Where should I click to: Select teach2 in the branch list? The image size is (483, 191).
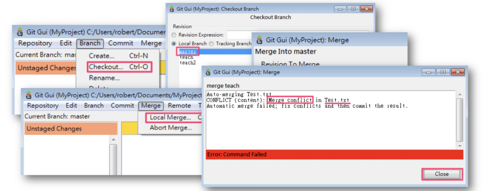tap(188, 63)
